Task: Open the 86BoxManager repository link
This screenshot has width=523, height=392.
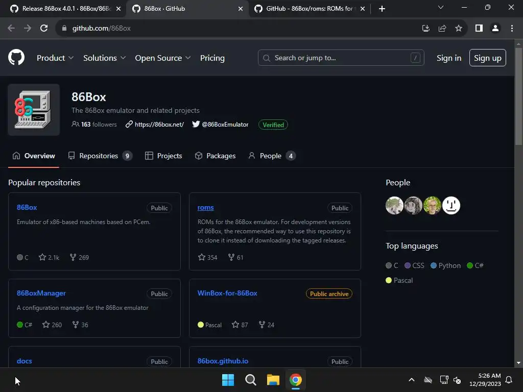Action: tap(41, 293)
